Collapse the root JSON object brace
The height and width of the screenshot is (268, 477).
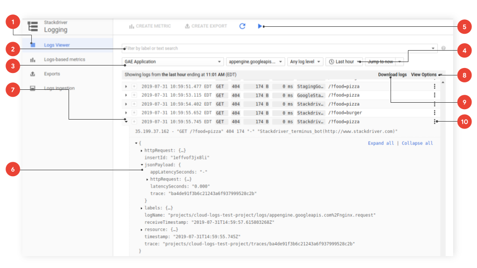pyautogui.click(x=136, y=143)
